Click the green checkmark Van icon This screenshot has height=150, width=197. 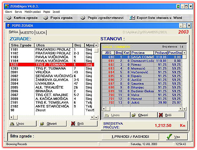coord(169,137)
